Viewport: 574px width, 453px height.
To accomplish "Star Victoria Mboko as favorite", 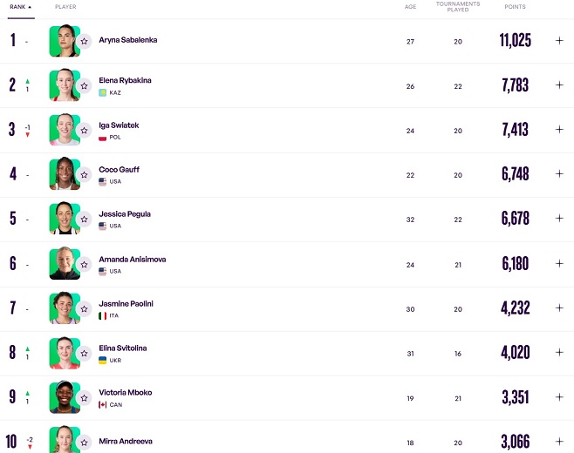I will [x=84, y=398].
